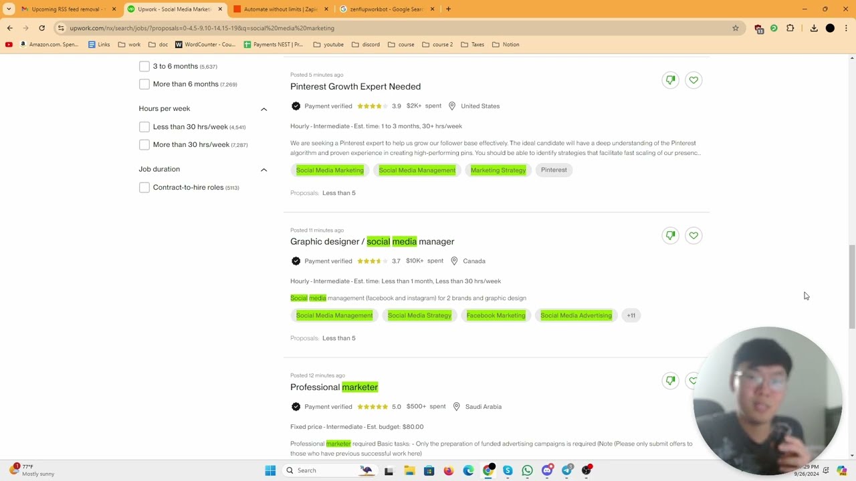Screen dimensions: 856x481
Task: Check the 3 to 6 months filter
Action: pos(144,66)
